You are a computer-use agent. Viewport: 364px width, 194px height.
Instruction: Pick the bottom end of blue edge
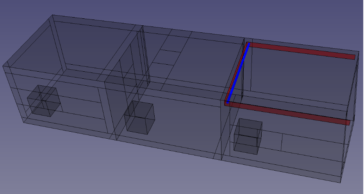(227, 102)
